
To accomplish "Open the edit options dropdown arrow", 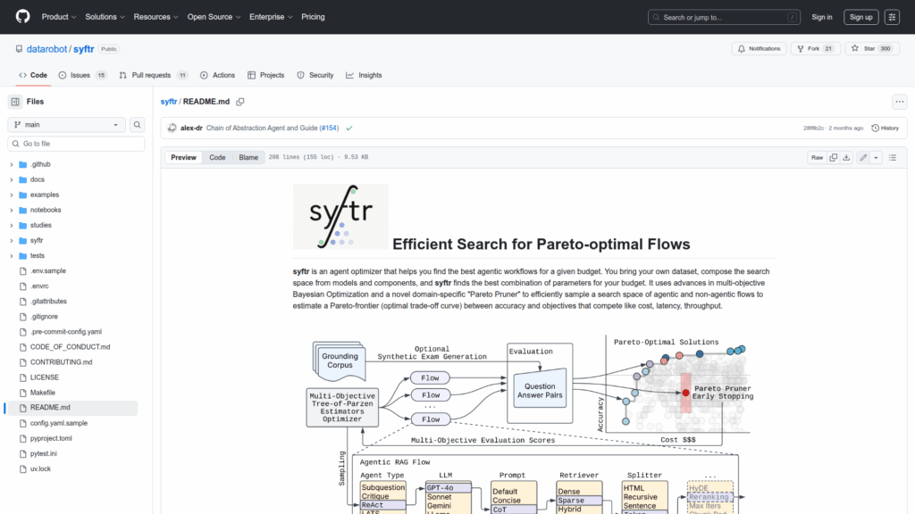I will click(876, 157).
